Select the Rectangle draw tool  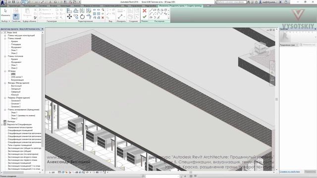(155, 10)
